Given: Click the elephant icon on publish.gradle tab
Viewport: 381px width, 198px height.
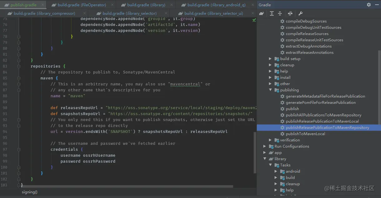Looking at the screenshot, I should click(x=6, y=5).
